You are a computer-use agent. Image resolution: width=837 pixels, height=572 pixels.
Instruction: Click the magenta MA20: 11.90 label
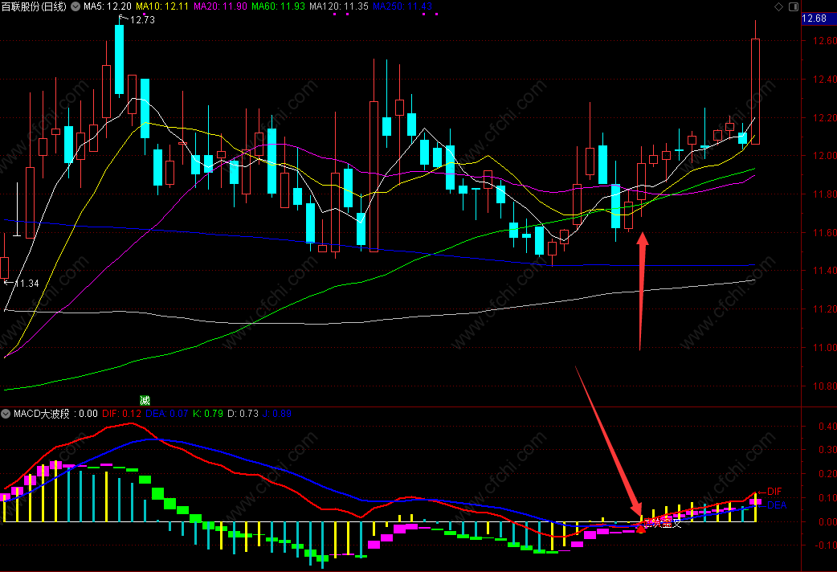click(220, 6)
